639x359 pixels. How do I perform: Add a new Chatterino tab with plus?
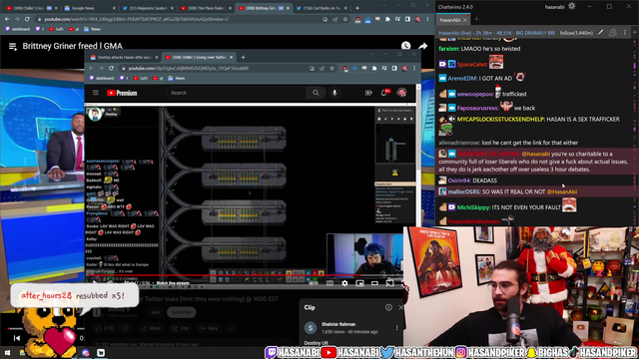coord(476,19)
